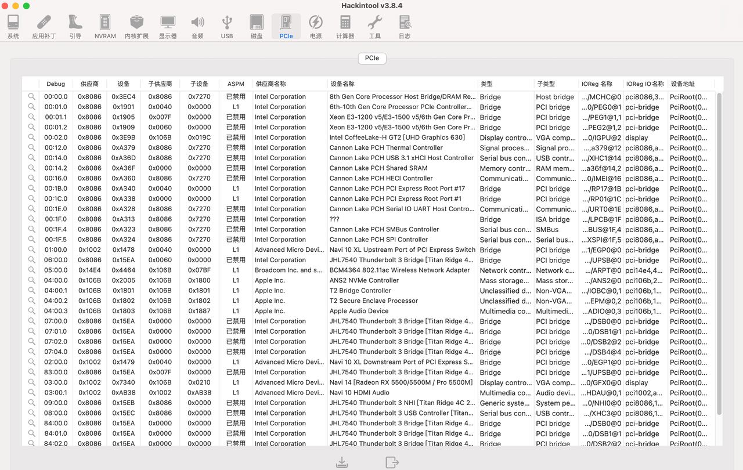Click magnifier icon for row 83:00.0
Image resolution: width=743 pixels, height=470 pixels.
31,373
